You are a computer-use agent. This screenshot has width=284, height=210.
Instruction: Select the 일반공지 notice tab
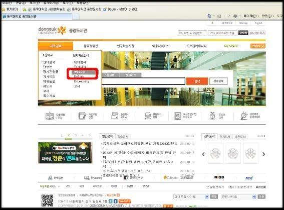pos(107,136)
